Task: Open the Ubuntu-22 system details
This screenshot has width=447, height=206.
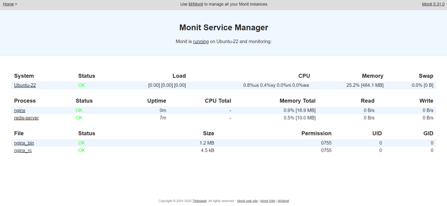Action: point(25,85)
